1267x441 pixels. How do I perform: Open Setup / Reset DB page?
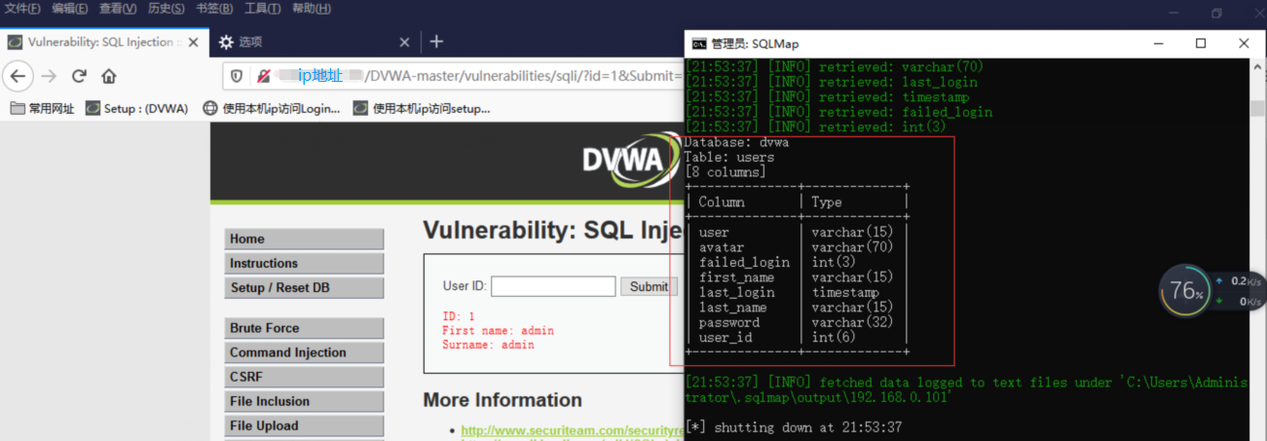tap(304, 288)
